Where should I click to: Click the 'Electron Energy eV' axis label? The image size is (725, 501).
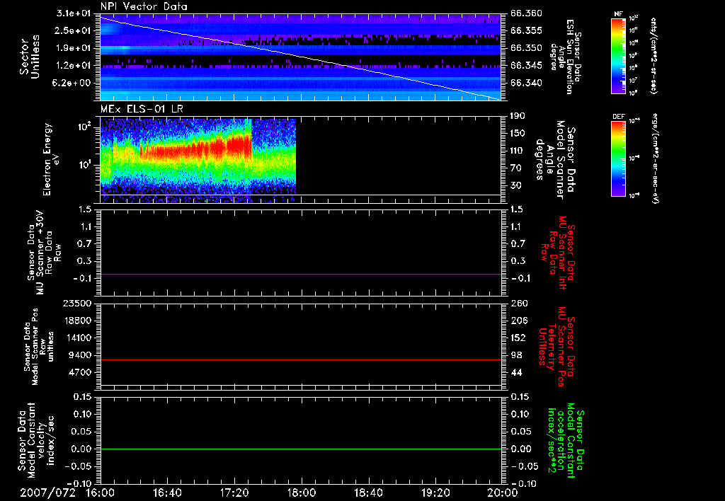[51, 159]
